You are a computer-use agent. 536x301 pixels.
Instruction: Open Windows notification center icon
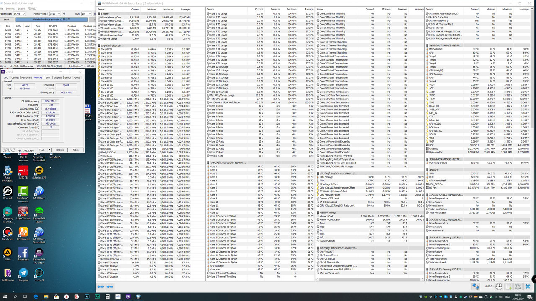(530, 297)
